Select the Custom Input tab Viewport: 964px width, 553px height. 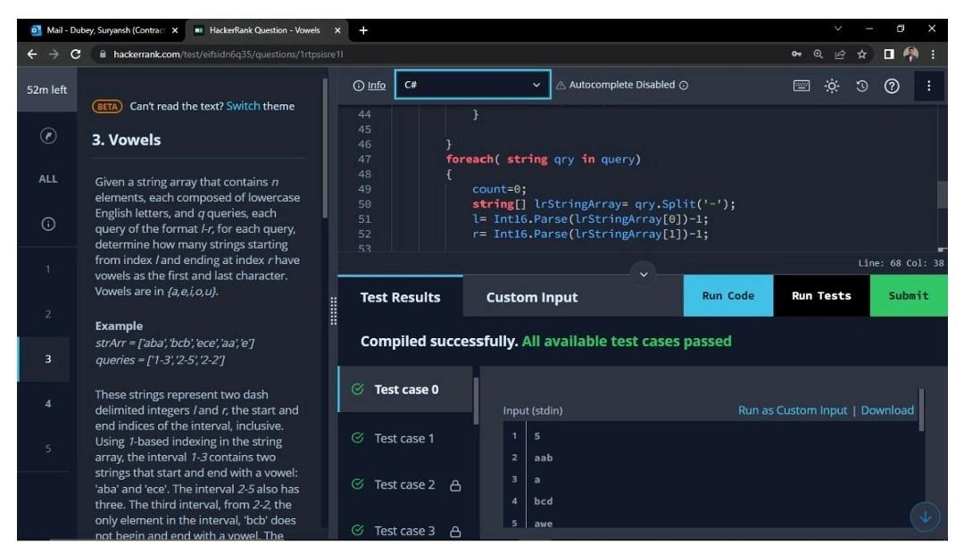pyautogui.click(x=532, y=297)
